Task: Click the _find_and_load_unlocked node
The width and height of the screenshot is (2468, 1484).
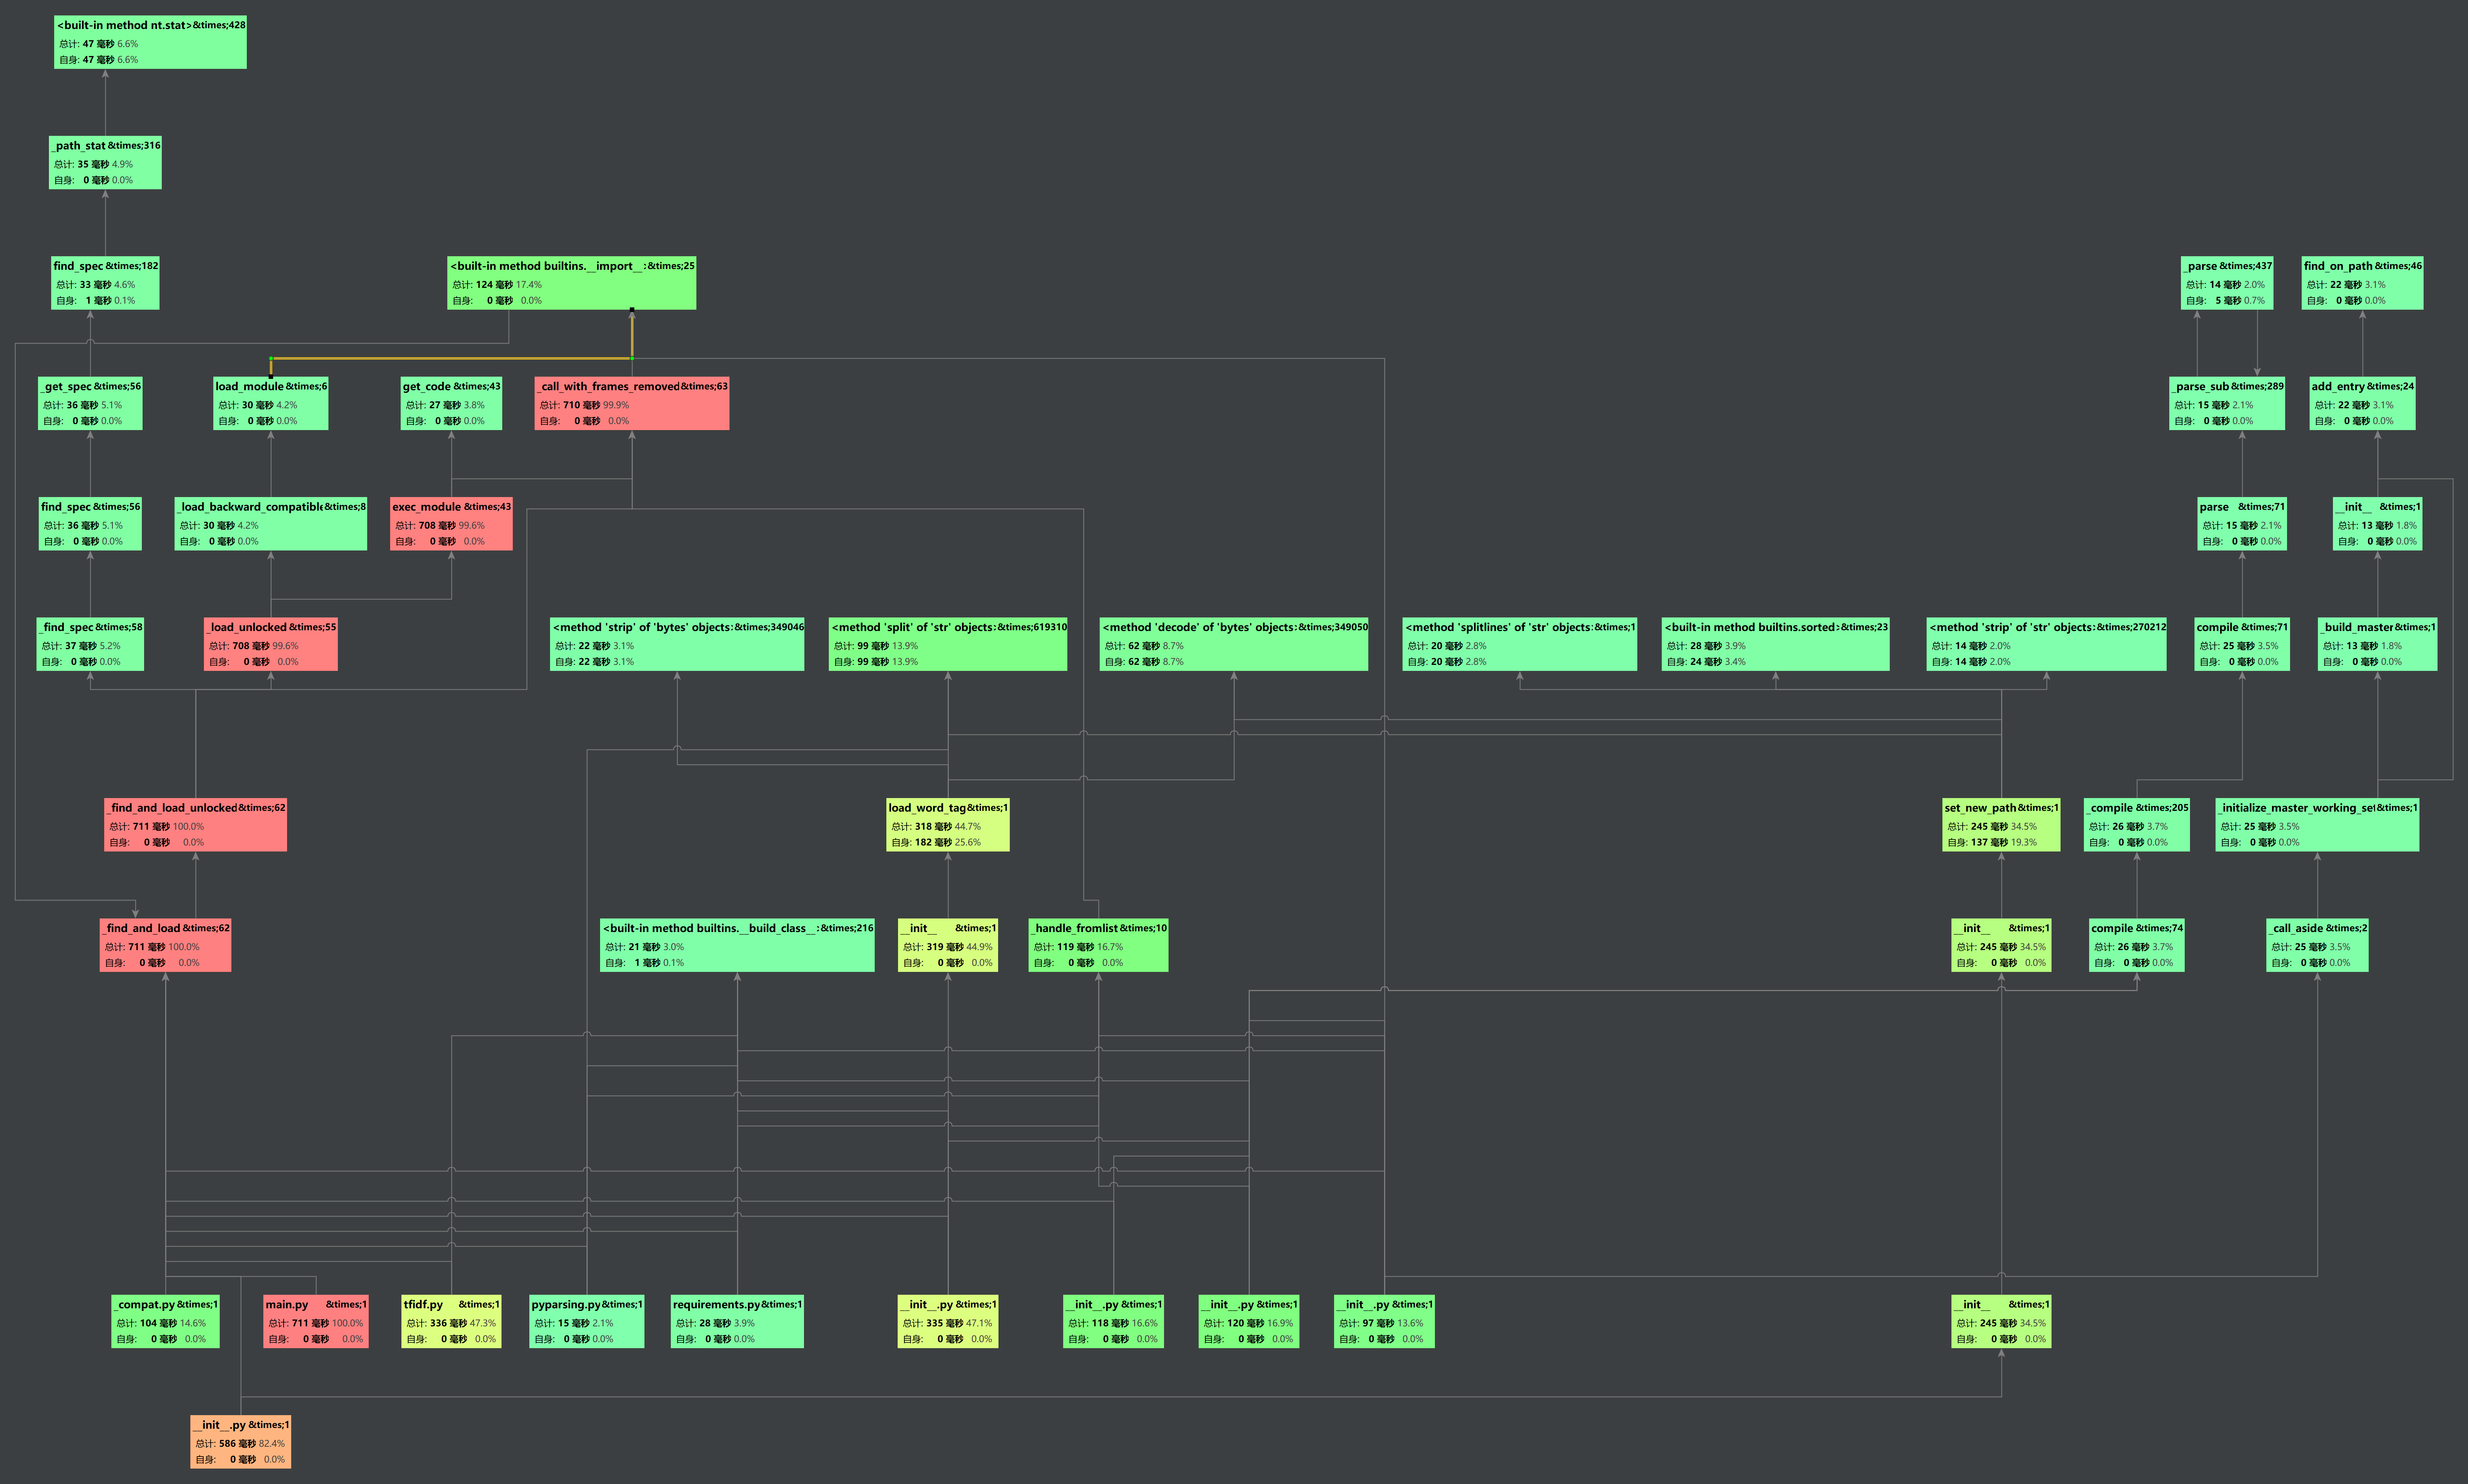Action: (195, 825)
